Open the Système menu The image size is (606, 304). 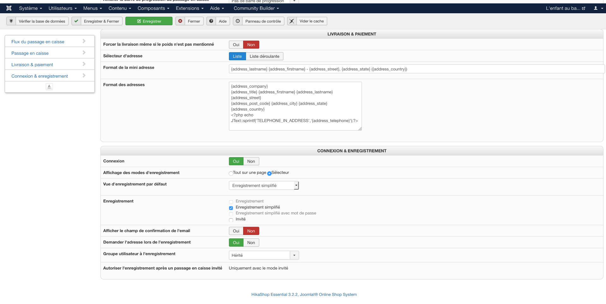(30, 8)
